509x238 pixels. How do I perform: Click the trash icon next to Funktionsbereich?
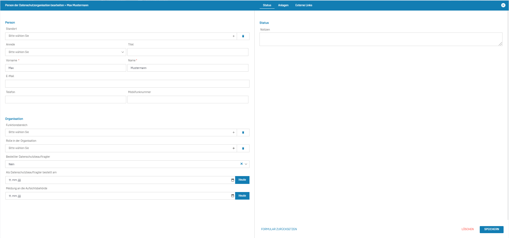click(243, 133)
